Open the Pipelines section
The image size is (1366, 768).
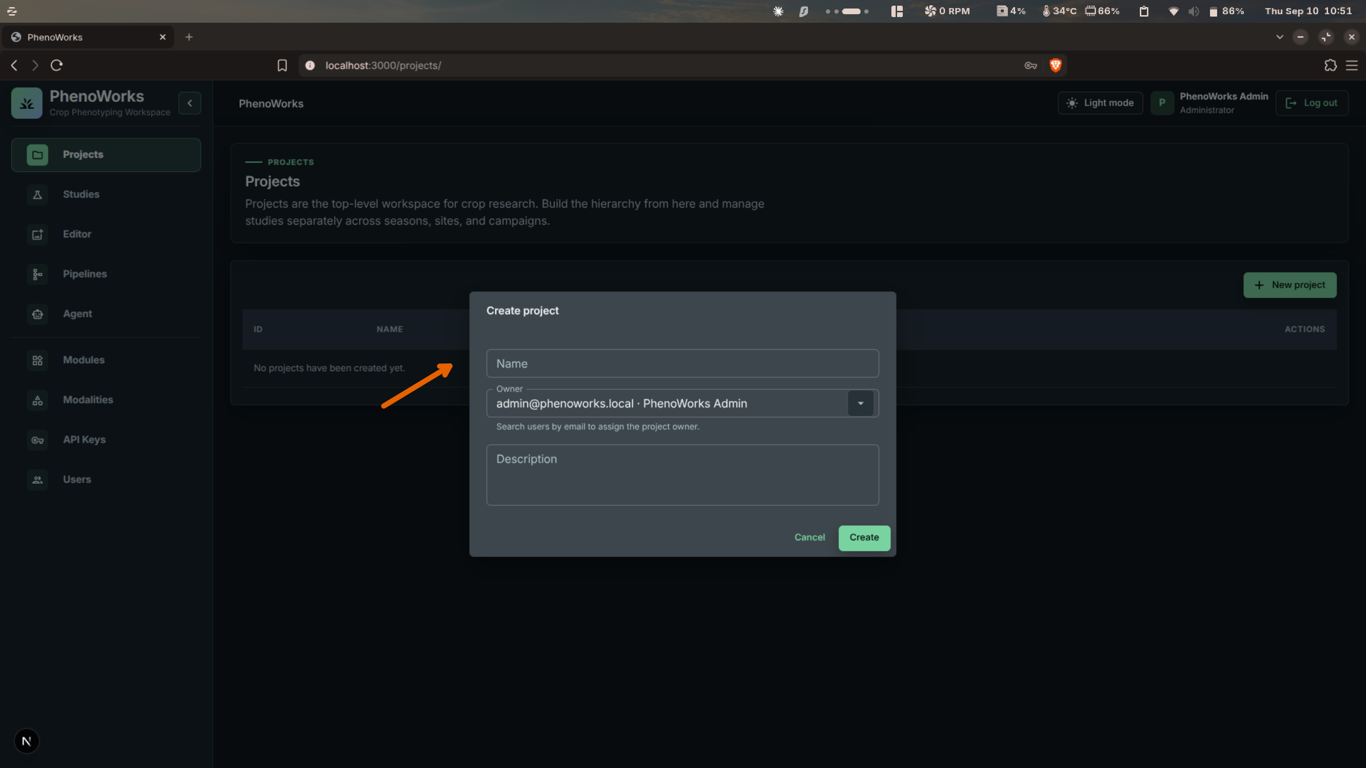coord(106,274)
